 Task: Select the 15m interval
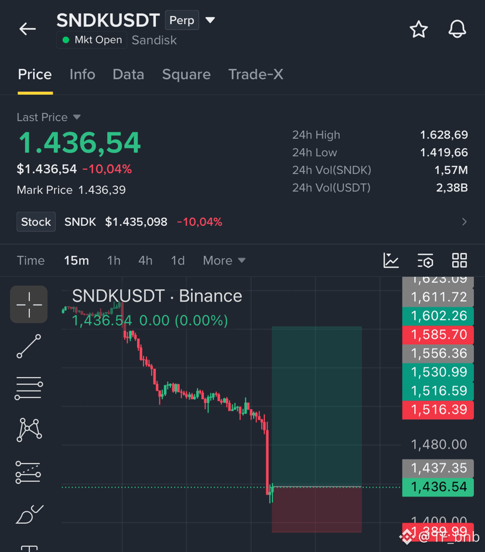click(76, 260)
